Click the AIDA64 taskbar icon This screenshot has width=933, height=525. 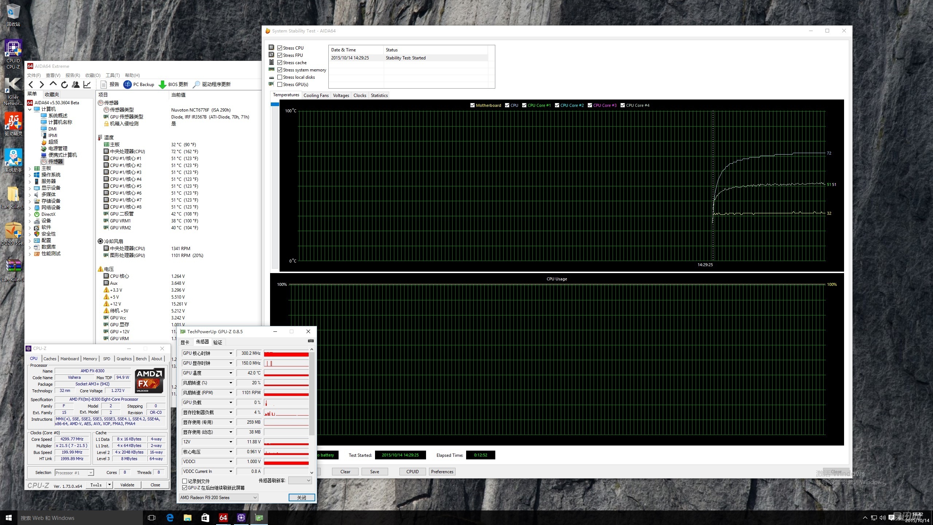coord(223,518)
